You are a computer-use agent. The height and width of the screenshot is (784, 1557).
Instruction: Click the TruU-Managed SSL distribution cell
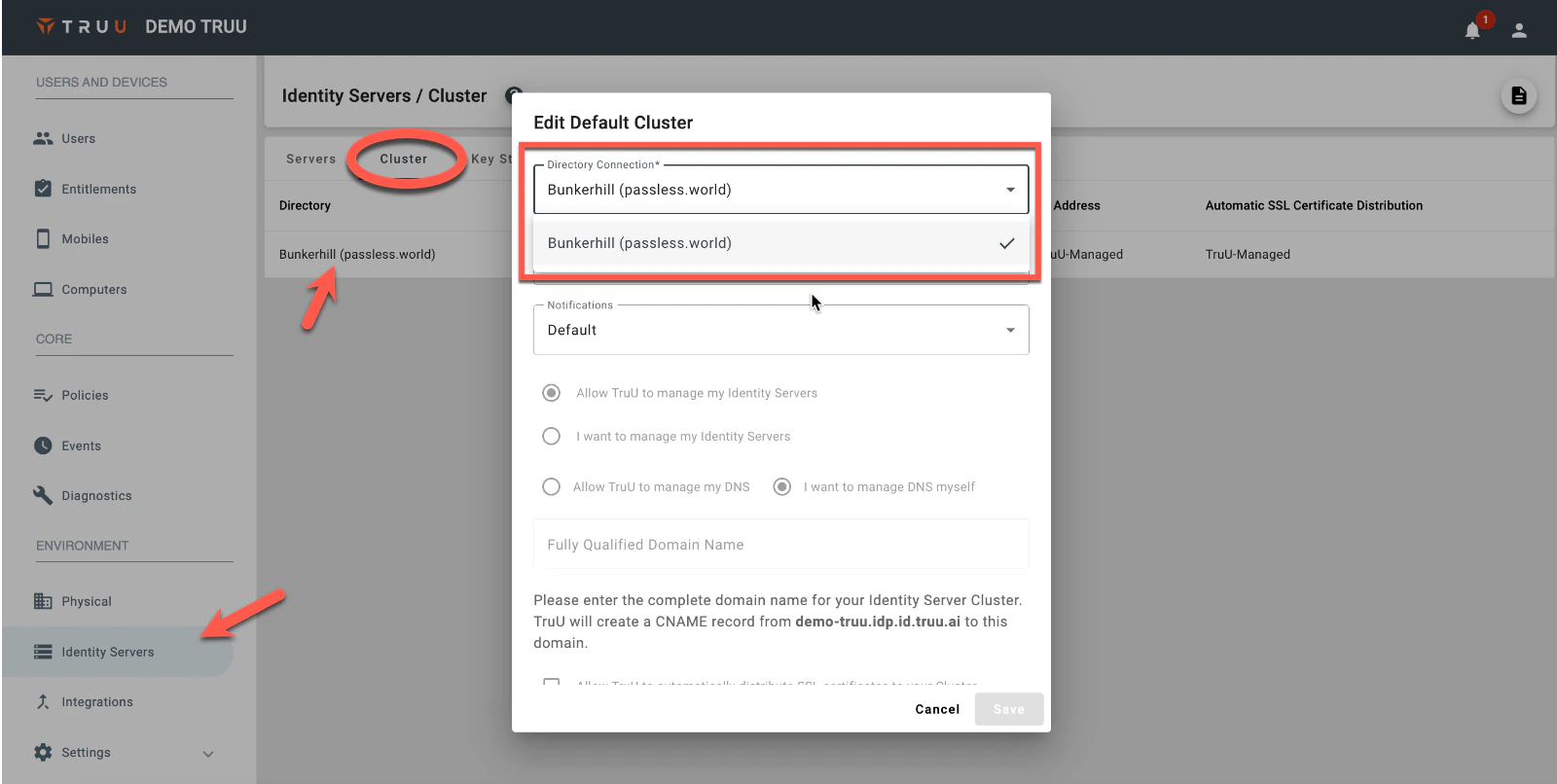[x=1248, y=254]
